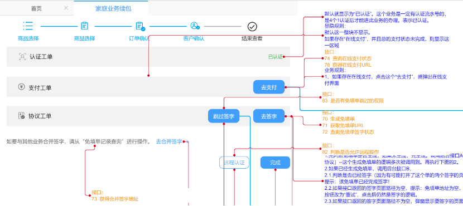
Task: Click the text 83 是否有免填单跳过的权限
Action: tap(353, 101)
